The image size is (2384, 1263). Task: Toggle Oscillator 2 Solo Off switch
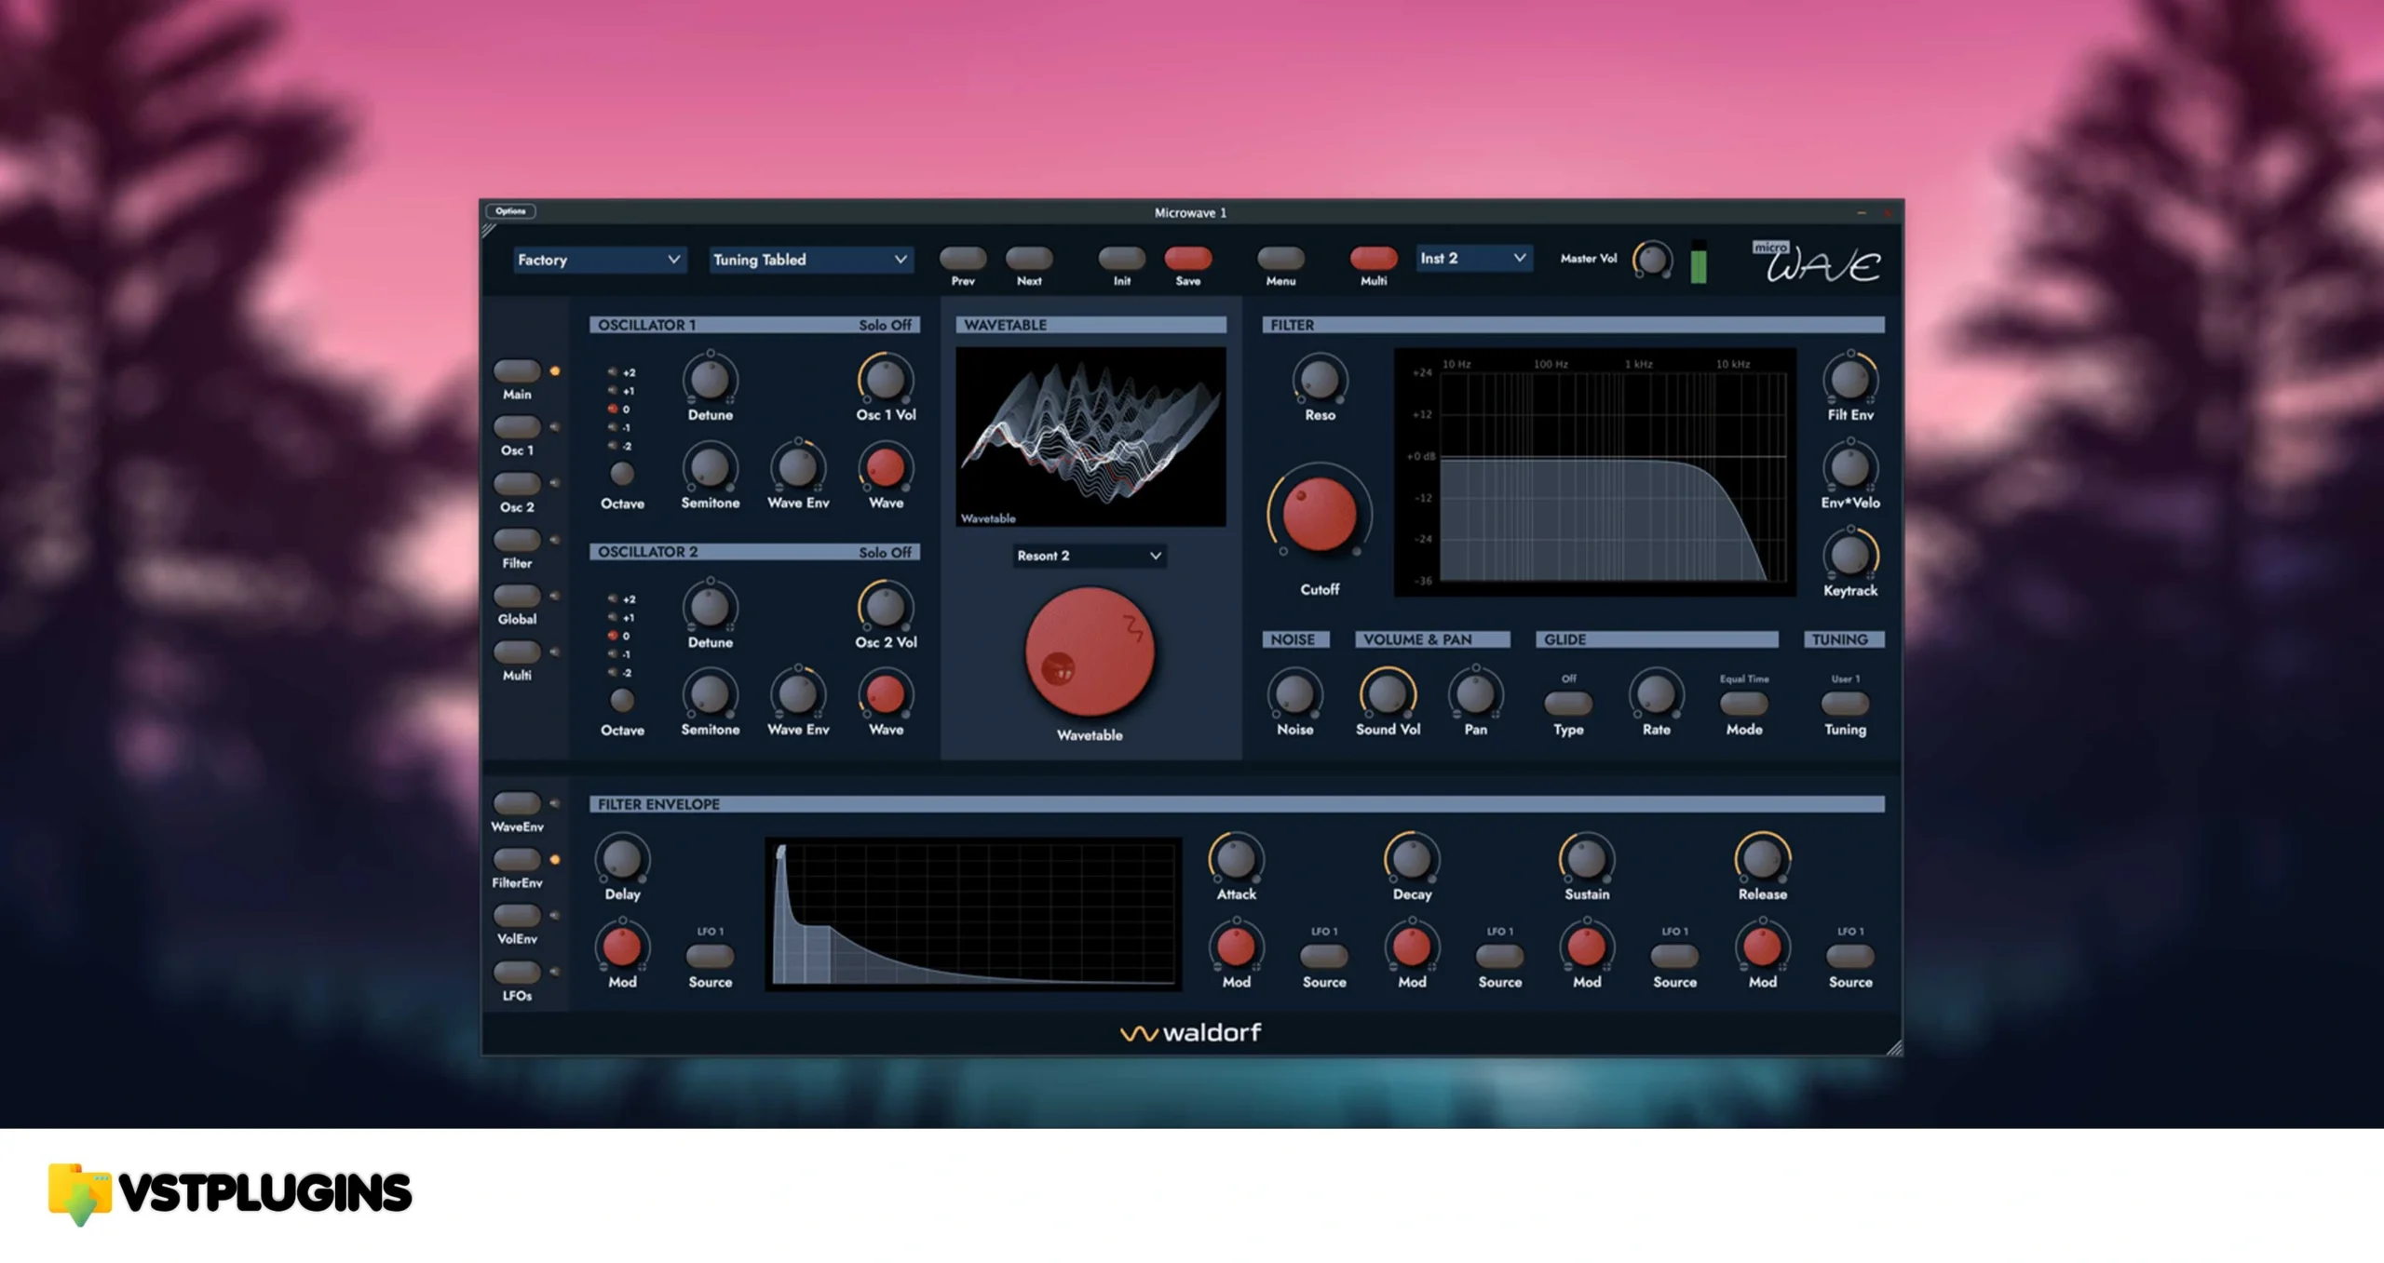[x=885, y=552]
